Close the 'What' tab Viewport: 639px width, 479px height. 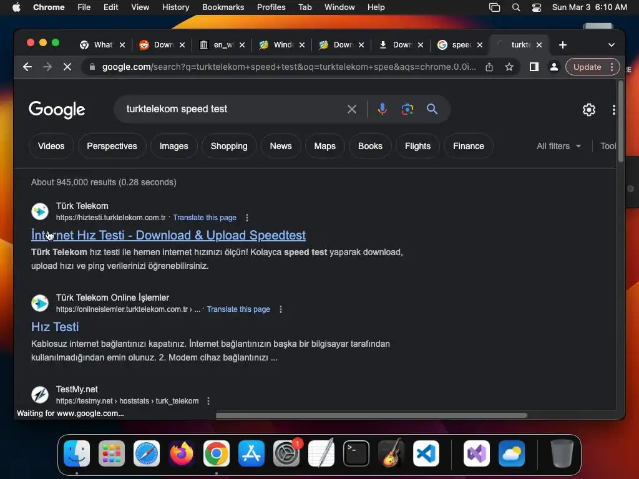(122, 45)
